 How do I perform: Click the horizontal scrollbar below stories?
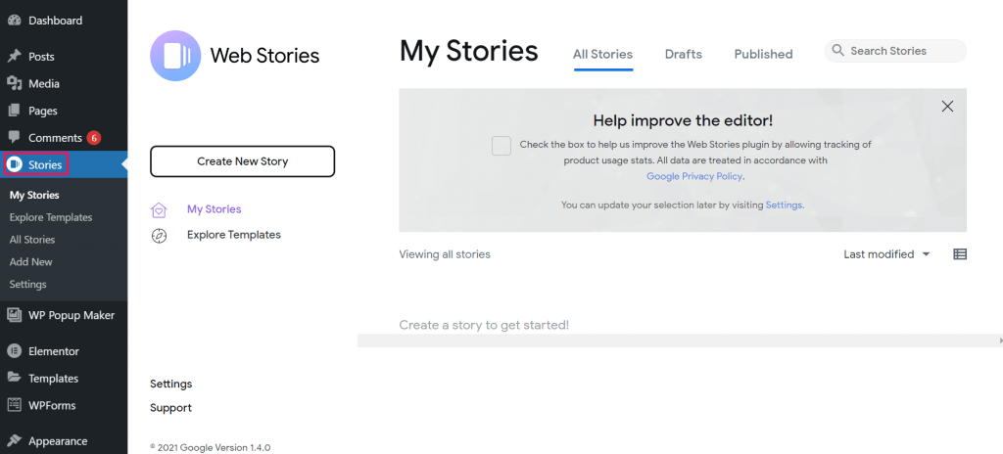(680, 340)
